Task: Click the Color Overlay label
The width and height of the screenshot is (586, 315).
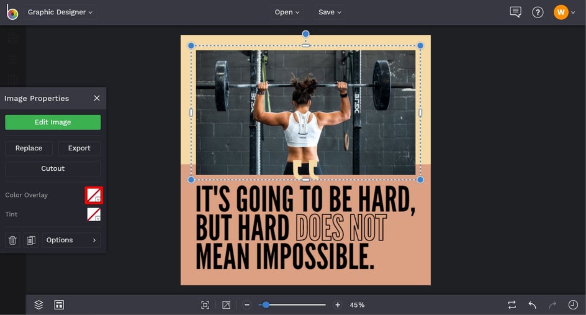Action: click(27, 195)
